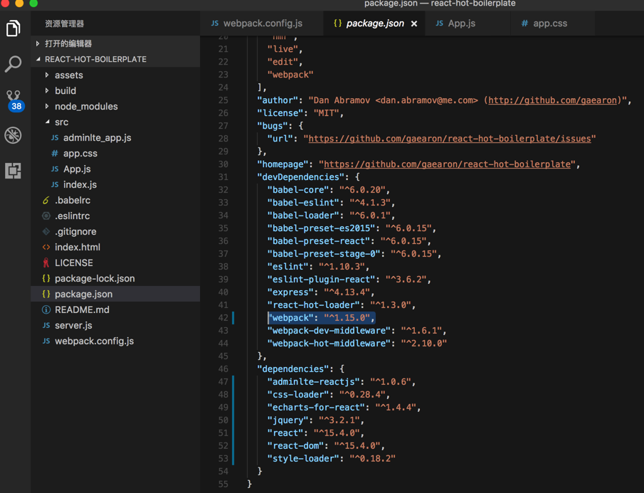Image resolution: width=644 pixels, height=493 pixels.
Task: Switch to the App.js editor tab
Action: point(461,23)
